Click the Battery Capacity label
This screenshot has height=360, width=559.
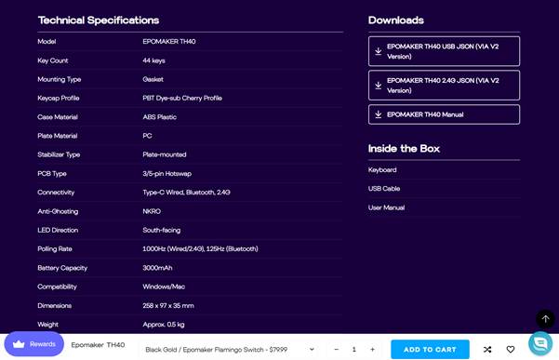pos(62,268)
